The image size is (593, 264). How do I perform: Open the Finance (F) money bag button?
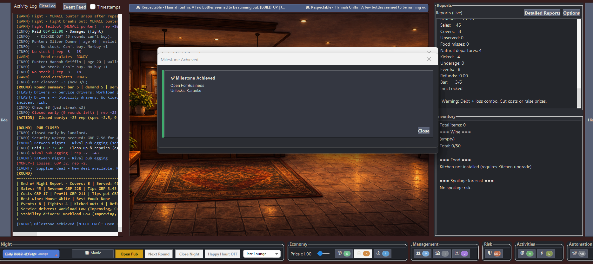tap(382, 254)
